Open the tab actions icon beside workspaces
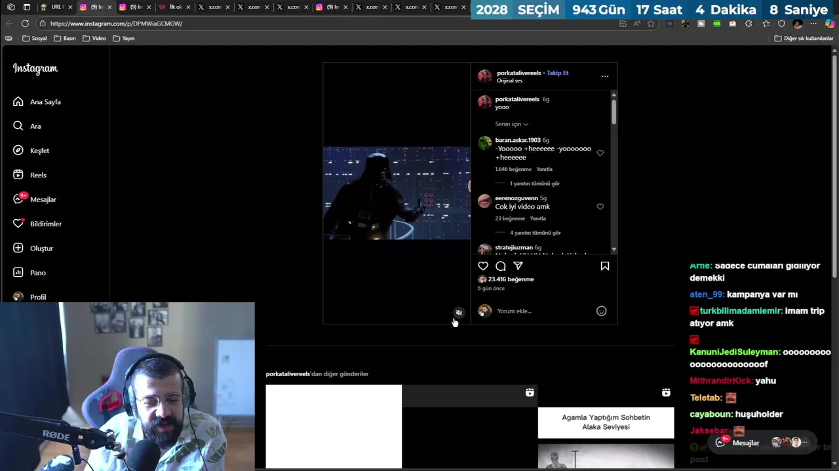The height and width of the screenshot is (471, 839). click(x=27, y=7)
